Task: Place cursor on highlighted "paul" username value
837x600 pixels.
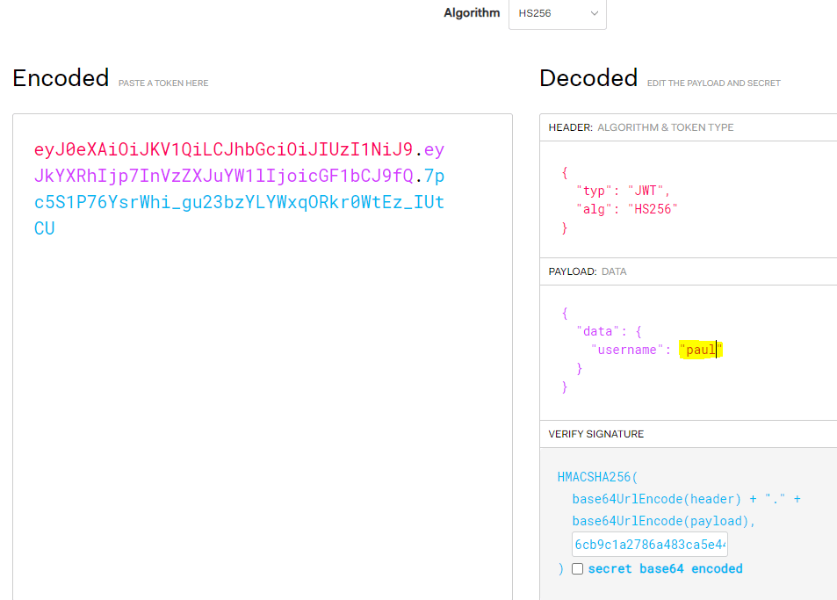Action: pyautogui.click(x=700, y=350)
